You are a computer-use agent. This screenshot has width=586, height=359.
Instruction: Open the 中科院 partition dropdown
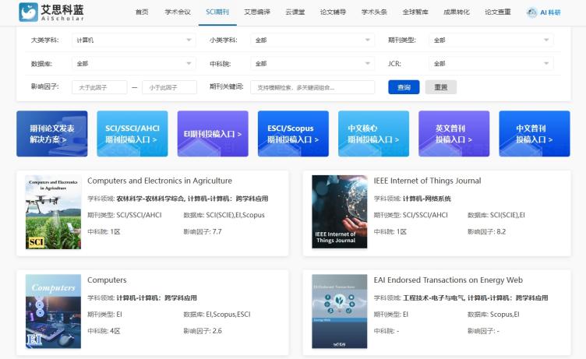point(312,63)
